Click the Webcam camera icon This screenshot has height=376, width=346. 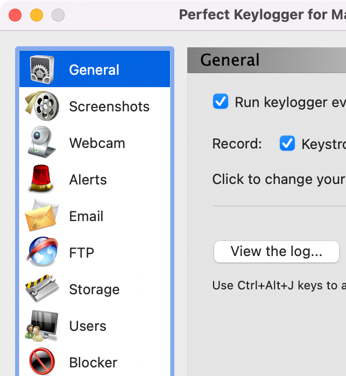(41, 142)
